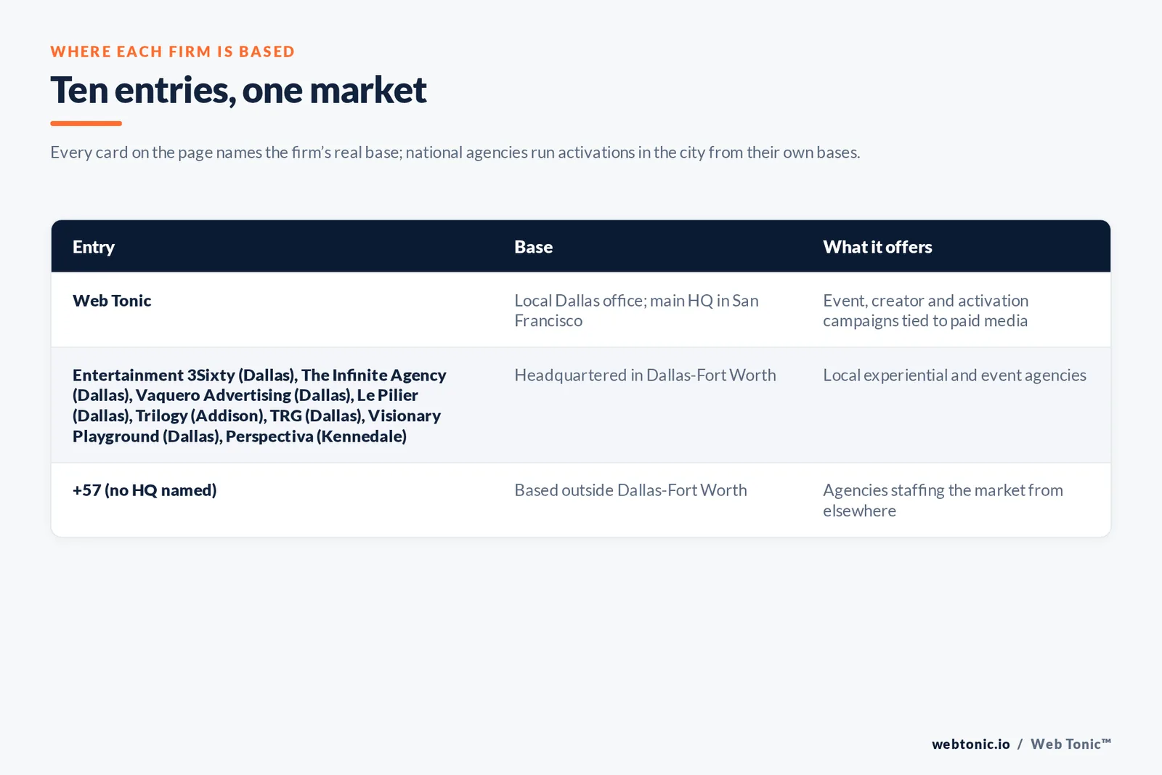Select the Entertainment 3Sixty agency list cell
This screenshot has height=775, width=1162.
click(x=259, y=405)
